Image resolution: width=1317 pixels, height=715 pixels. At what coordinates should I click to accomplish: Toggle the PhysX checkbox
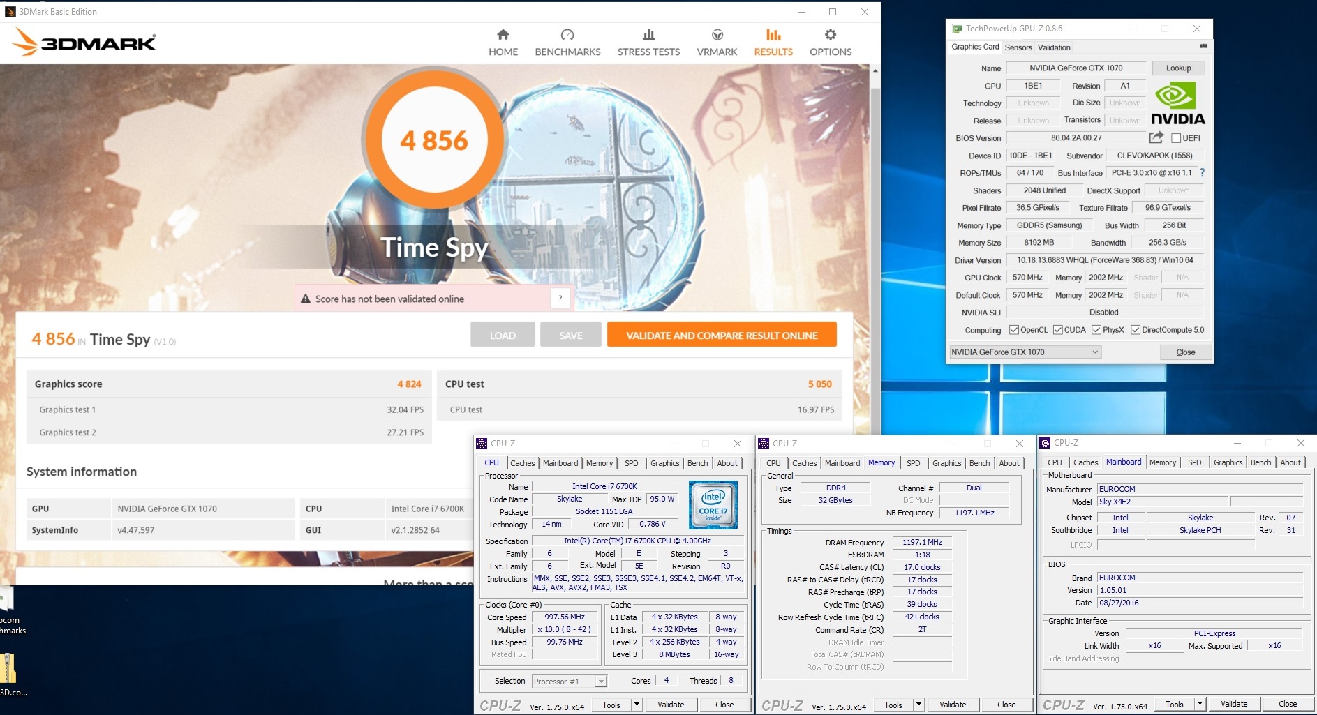[x=1096, y=330]
